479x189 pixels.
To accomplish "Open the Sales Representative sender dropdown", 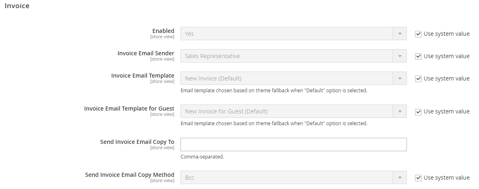I will (293, 56).
